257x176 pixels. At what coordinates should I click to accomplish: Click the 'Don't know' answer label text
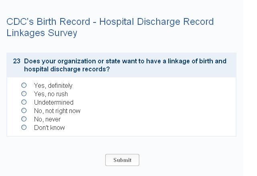point(49,127)
